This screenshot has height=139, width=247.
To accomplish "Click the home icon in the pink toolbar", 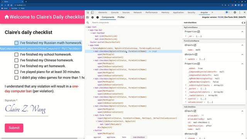I will tap(7, 17).
